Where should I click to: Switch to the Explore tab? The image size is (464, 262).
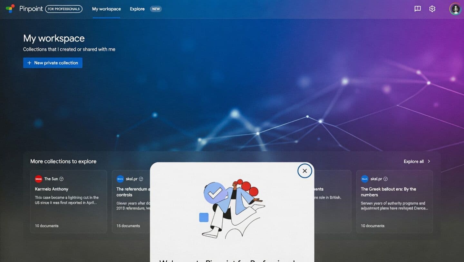(x=137, y=9)
